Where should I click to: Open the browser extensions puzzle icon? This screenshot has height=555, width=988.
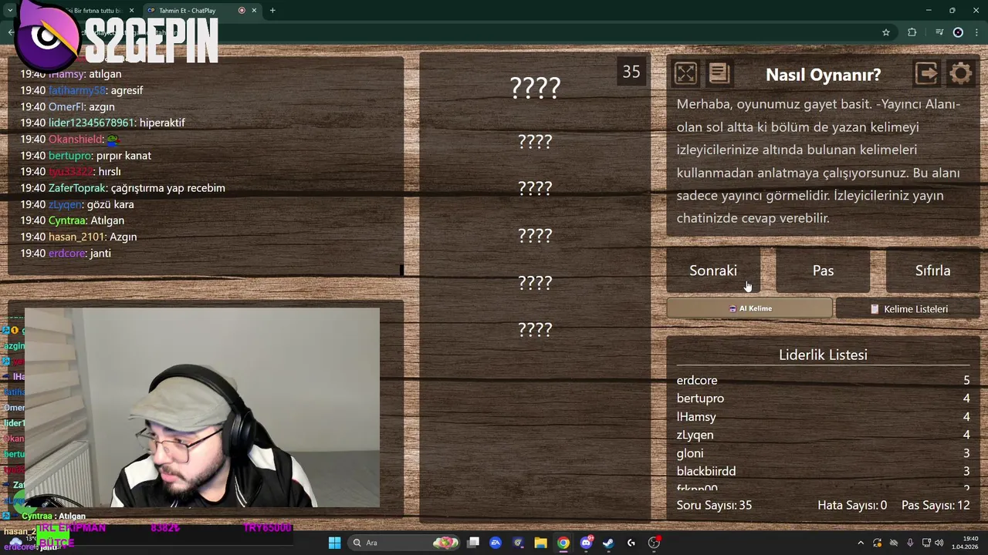912,32
